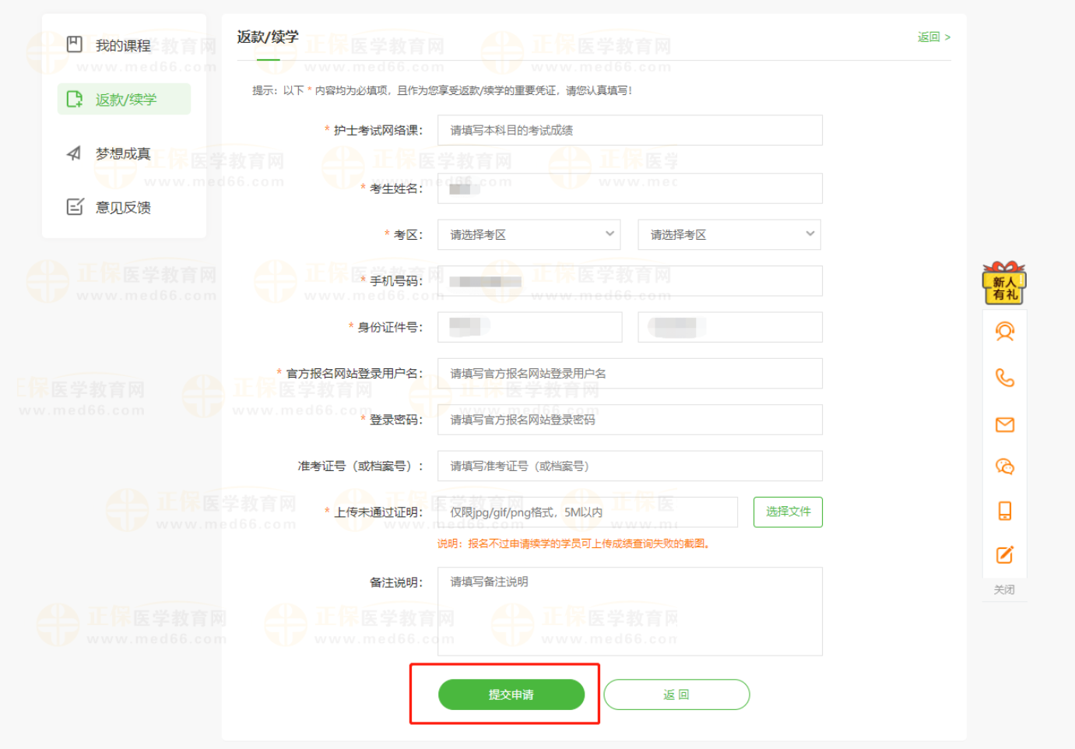Open 意见反馈 in the left menu
The image size is (1075, 749).
coord(123,207)
